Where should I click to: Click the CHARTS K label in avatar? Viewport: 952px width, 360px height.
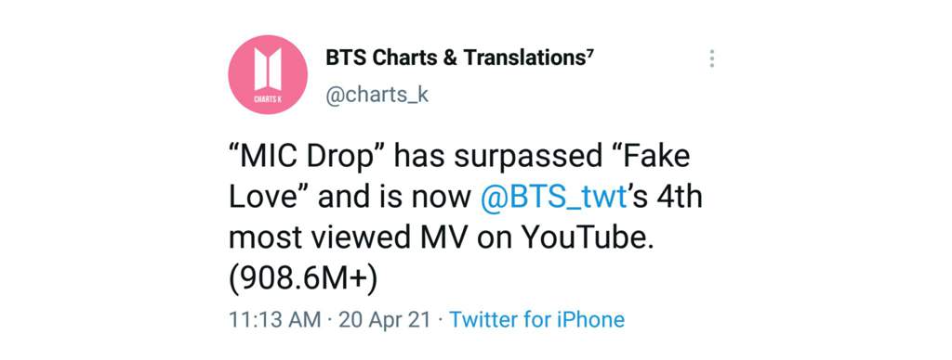[x=268, y=99]
